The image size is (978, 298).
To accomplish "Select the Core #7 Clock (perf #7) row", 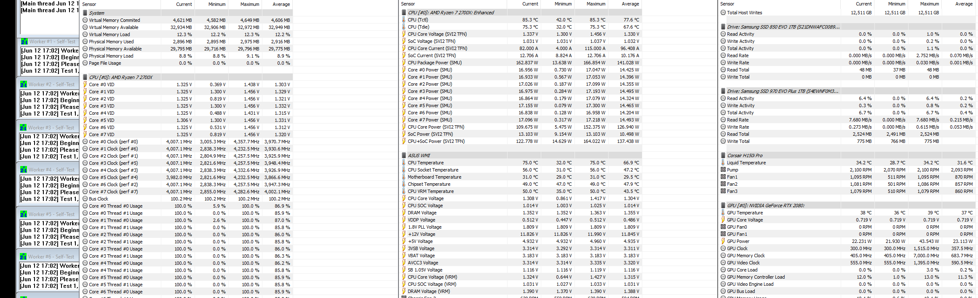I will [186, 192].
